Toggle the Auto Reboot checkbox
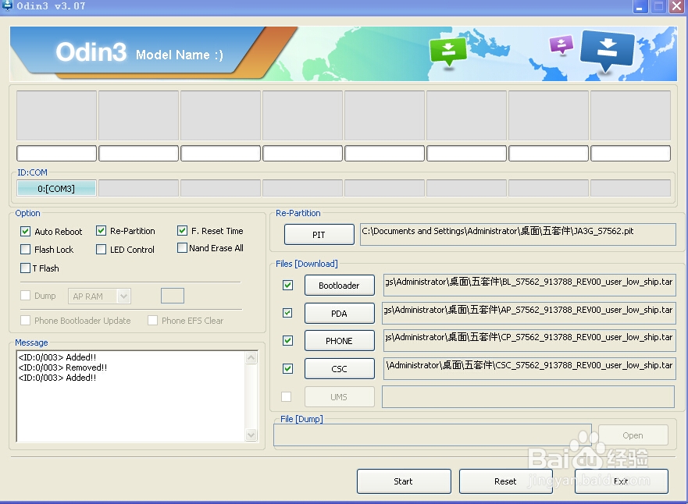This screenshot has height=504, width=688. (x=26, y=232)
